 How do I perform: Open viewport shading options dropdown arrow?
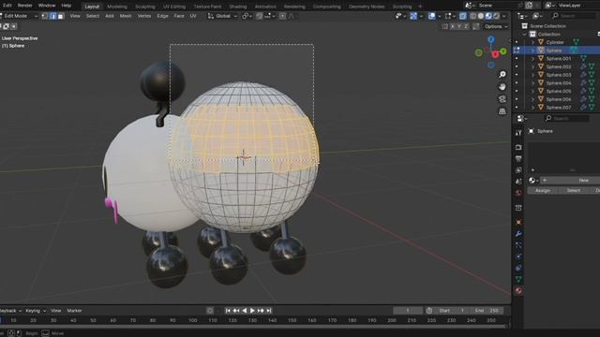tap(504, 16)
